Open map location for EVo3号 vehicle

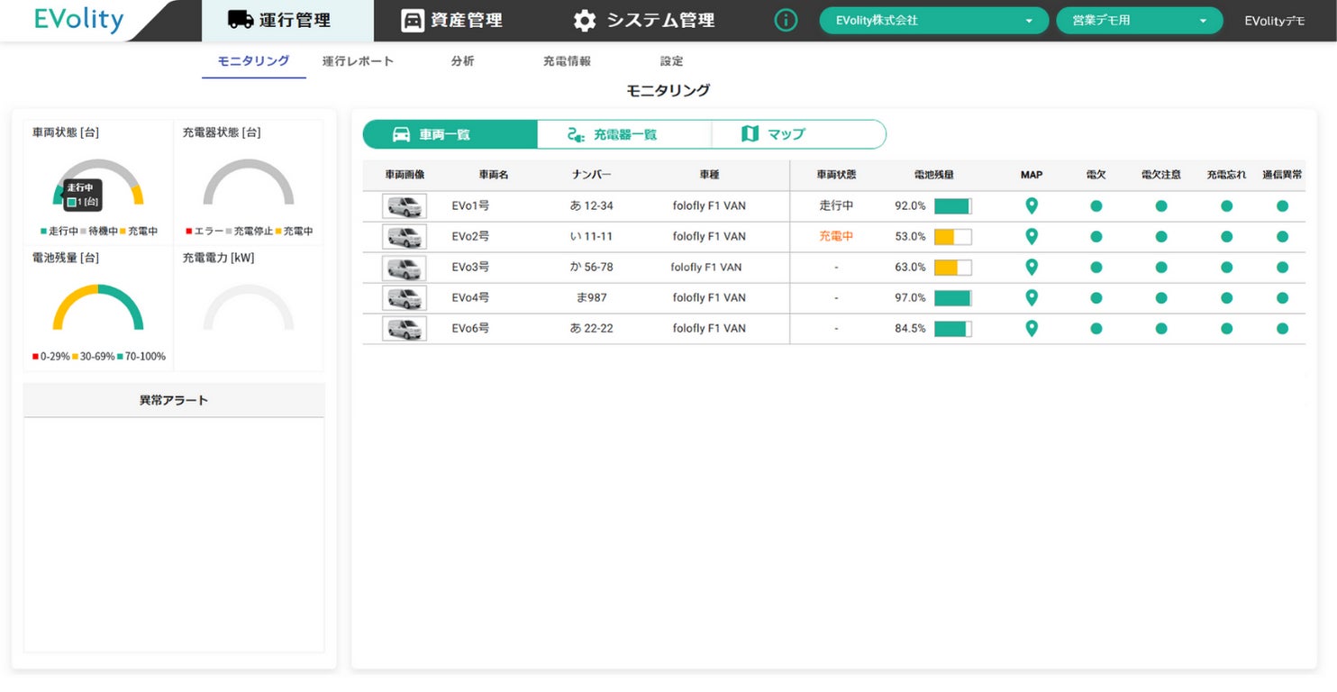1032,268
